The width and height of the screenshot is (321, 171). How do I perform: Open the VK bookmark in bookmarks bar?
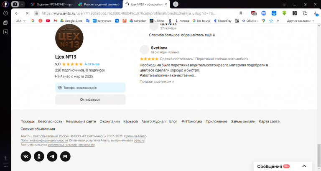(x=117, y=20)
